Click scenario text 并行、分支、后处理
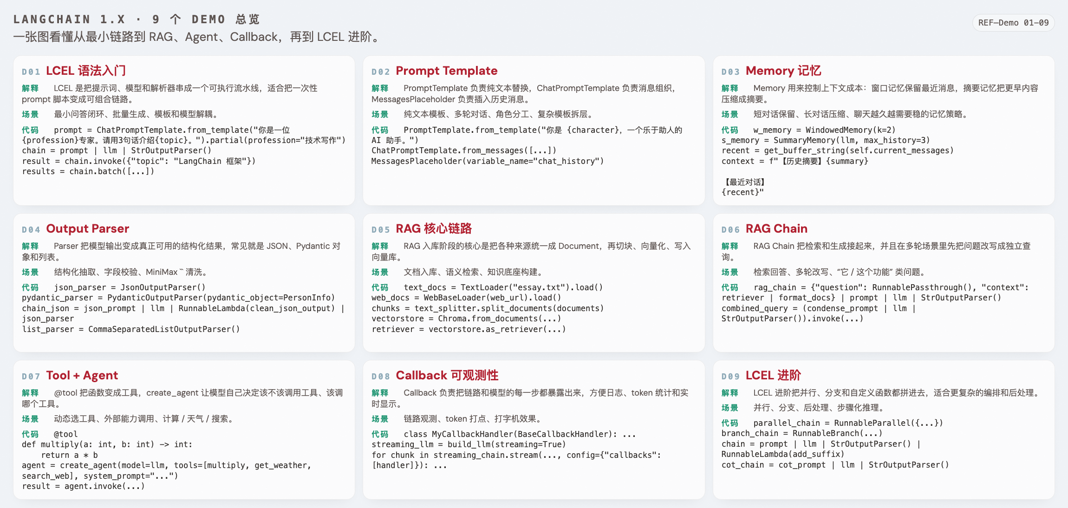This screenshot has height=508, width=1068. pyautogui.click(x=820, y=408)
